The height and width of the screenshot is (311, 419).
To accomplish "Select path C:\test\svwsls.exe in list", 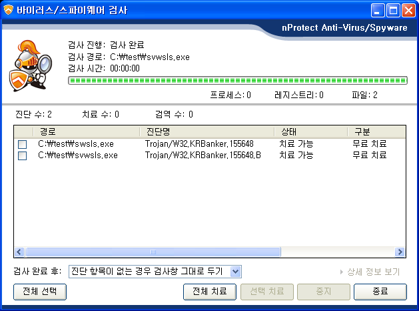I will pos(78,155).
